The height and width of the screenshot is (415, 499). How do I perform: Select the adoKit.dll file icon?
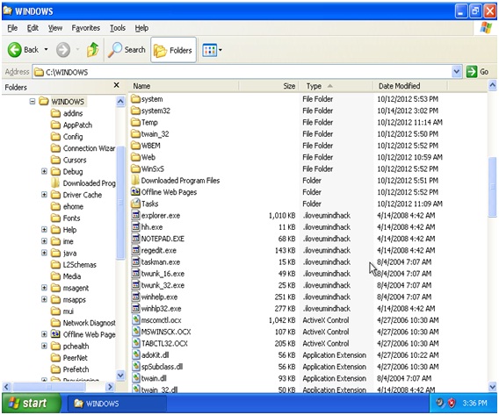(136, 355)
